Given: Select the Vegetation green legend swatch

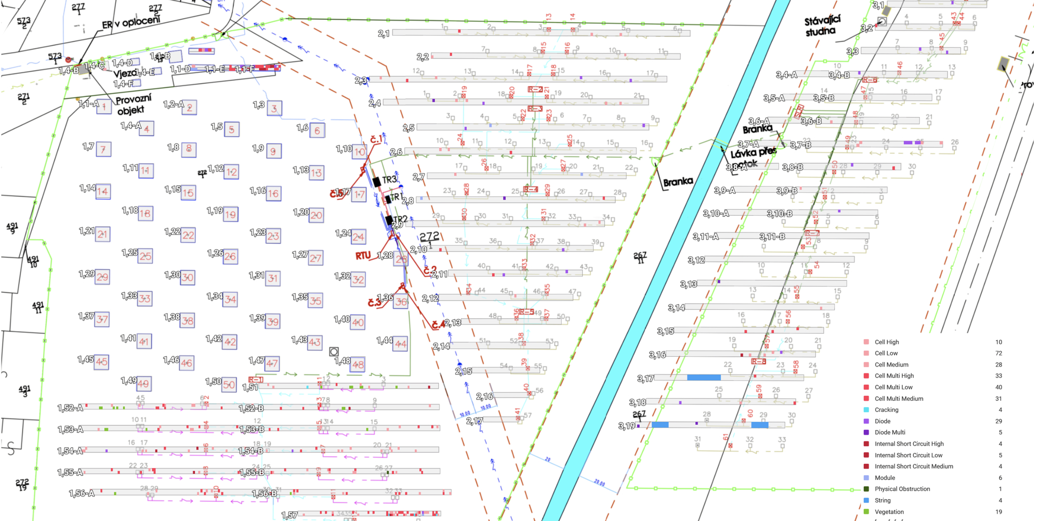Looking at the screenshot, I should click(x=866, y=512).
